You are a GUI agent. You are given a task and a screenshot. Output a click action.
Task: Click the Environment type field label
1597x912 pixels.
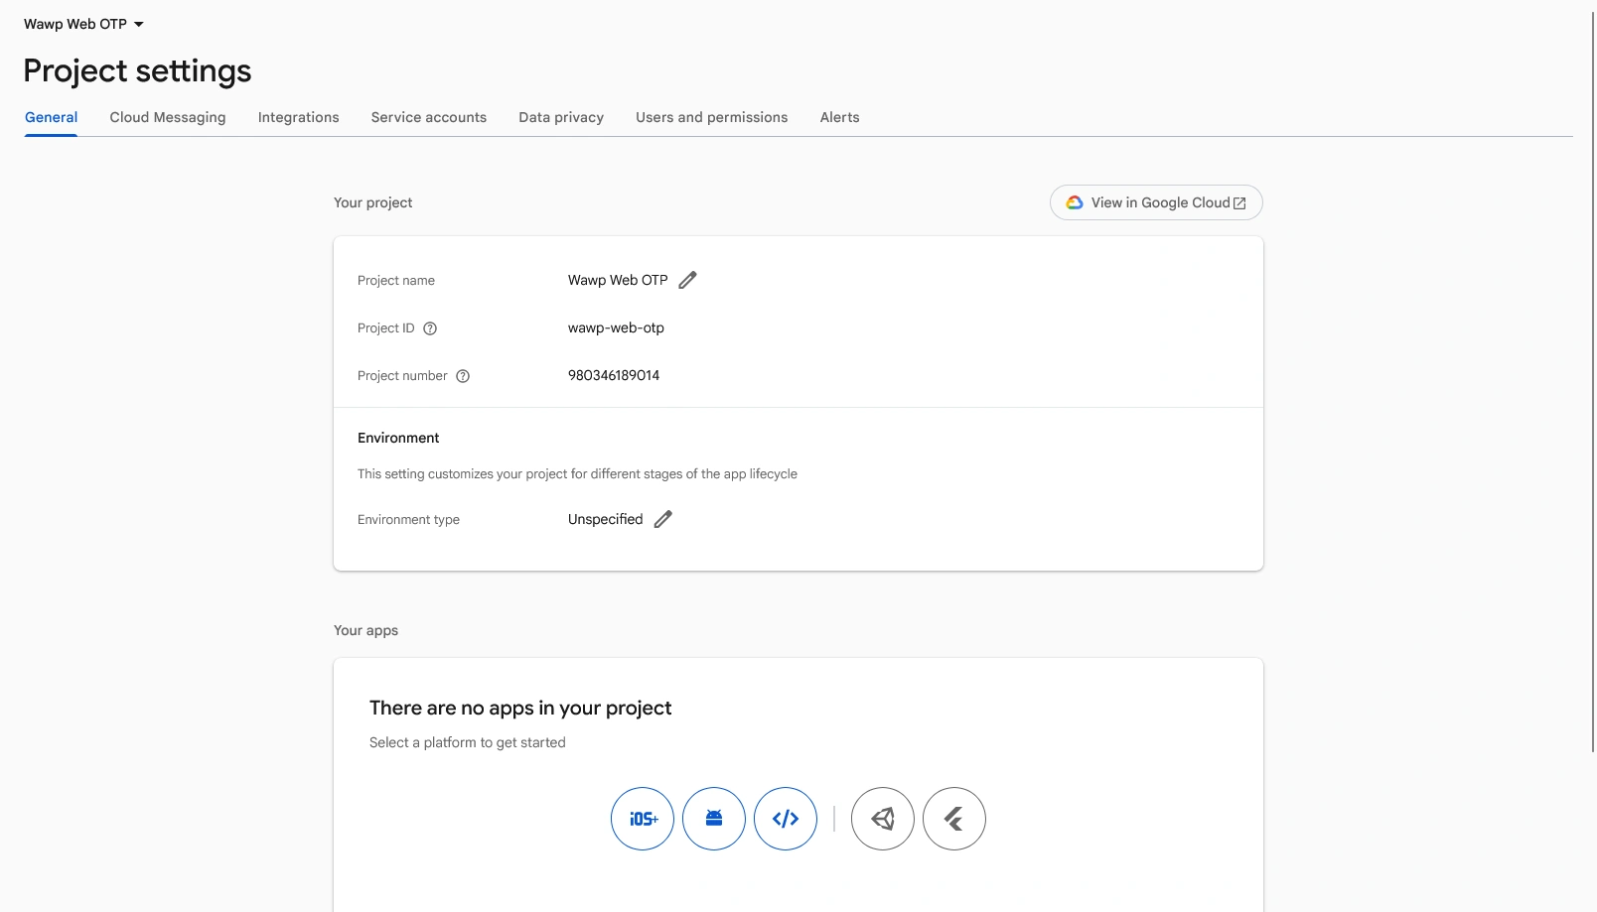(x=408, y=520)
